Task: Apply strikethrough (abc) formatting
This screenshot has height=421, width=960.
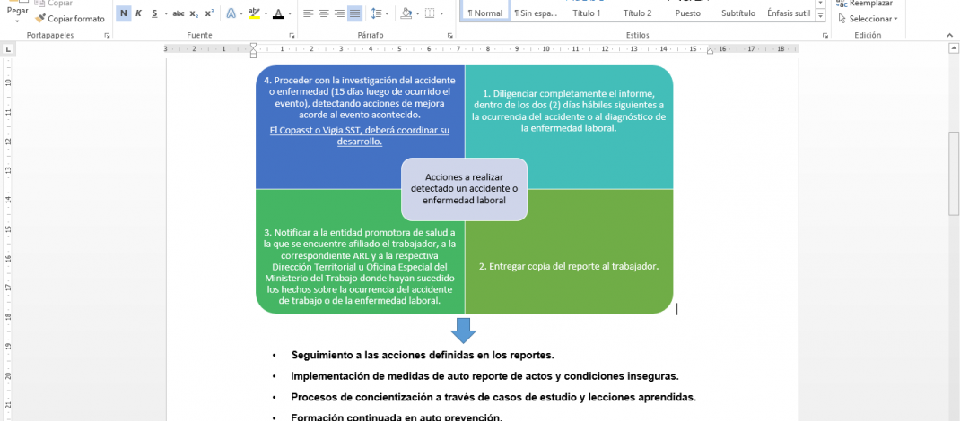Action: pyautogui.click(x=178, y=13)
